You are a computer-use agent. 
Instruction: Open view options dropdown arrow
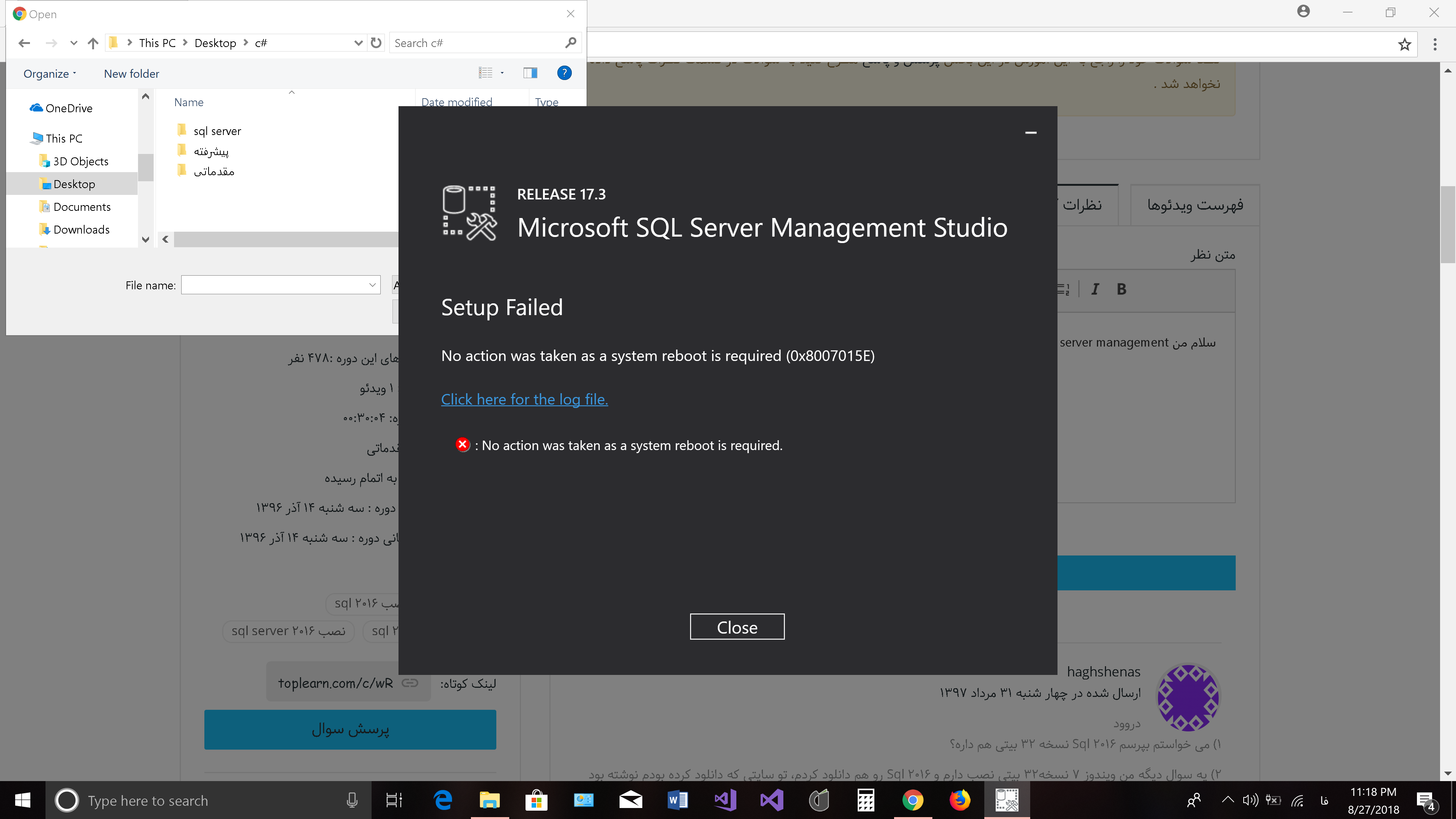502,73
